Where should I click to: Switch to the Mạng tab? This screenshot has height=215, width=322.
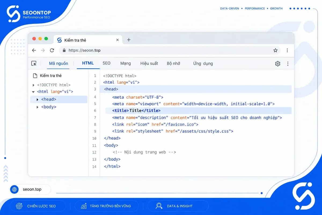coord(126,63)
